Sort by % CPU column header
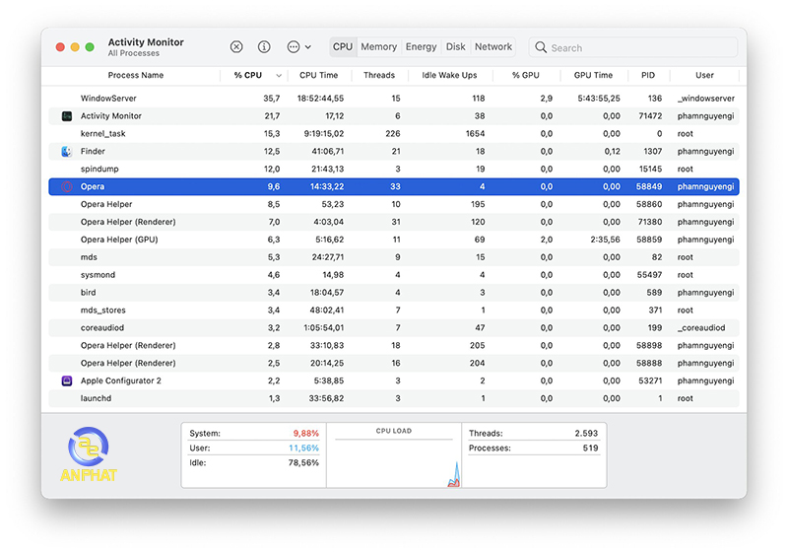Image resolution: width=788 pixels, height=553 pixels. tap(248, 75)
